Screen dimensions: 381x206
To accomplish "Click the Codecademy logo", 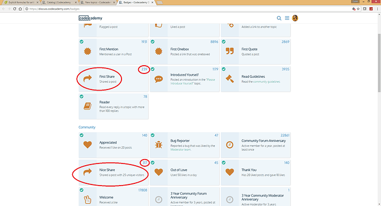I will (x=91, y=18).
